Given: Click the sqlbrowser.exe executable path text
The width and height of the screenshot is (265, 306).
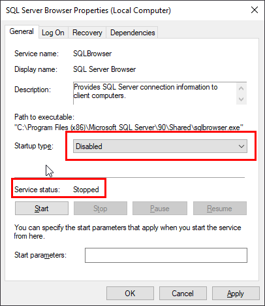Looking at the screenshot, I should click(129, 127).
